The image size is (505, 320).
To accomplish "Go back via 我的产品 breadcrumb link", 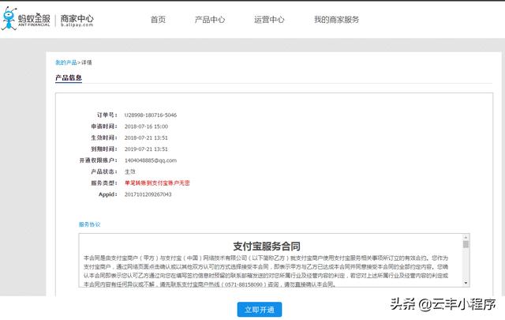I will [66, 62].
